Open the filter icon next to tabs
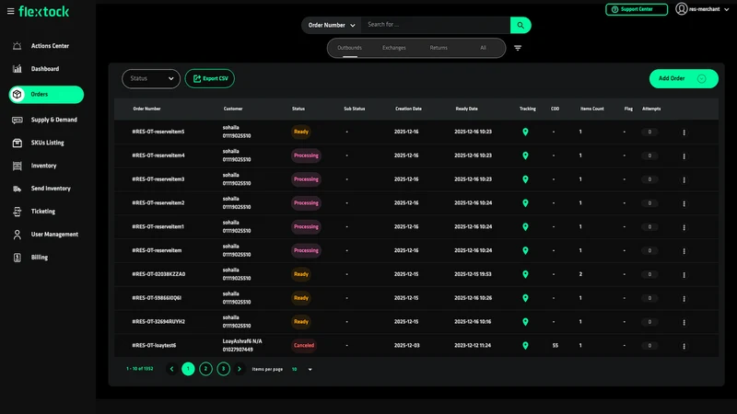Image resolution: width=737 pixels, height=414 pixels. 518,48
